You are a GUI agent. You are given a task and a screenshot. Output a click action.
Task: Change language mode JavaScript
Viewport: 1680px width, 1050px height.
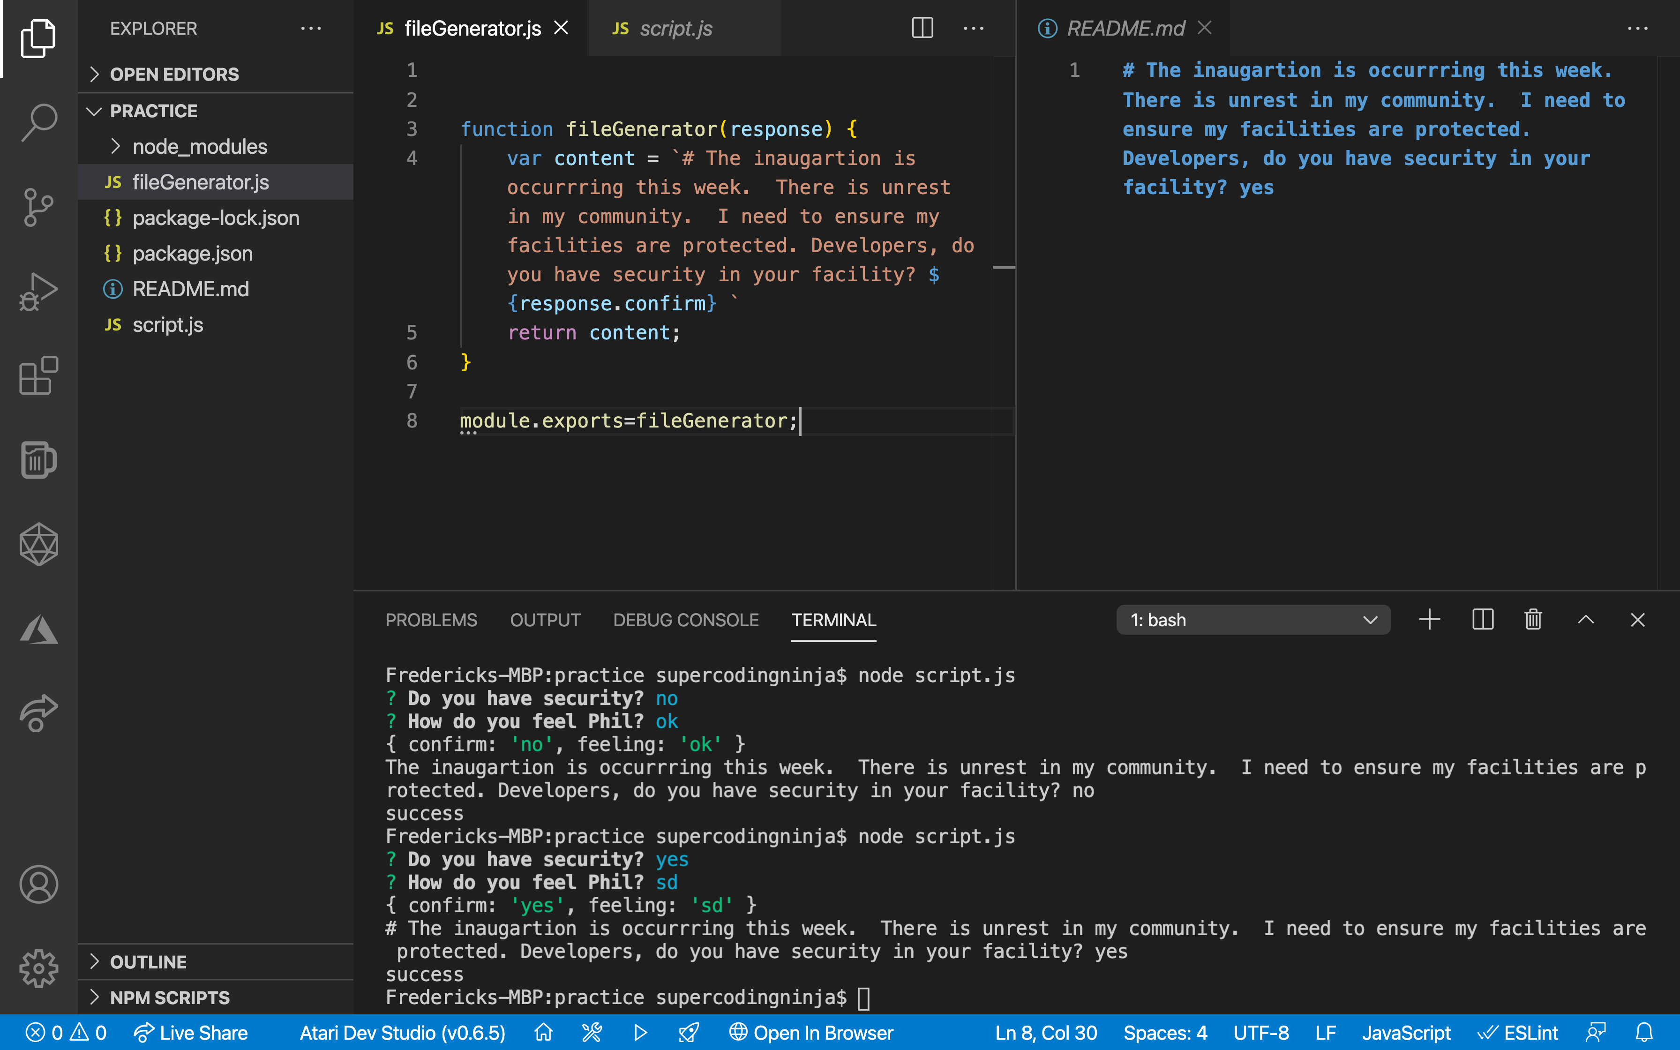[1406, 1033]
